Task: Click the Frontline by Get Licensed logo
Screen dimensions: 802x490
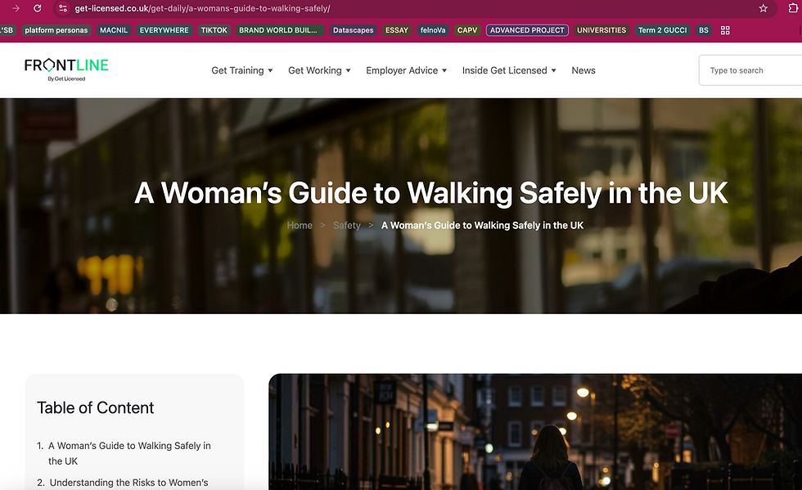Action: (x=66, y=70)
